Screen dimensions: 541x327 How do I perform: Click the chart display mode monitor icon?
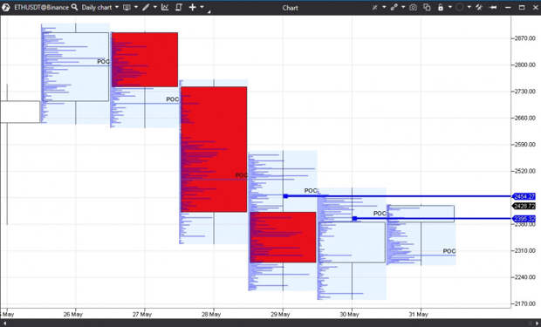point(127,7)
